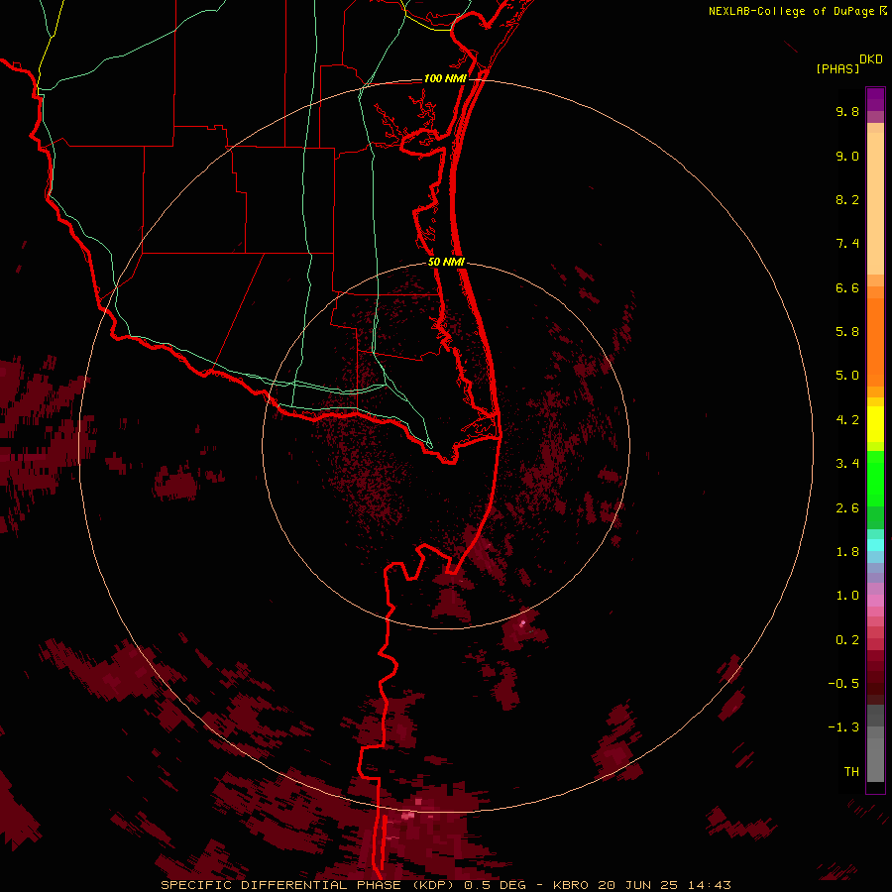This screenshot has width=892, height=892.
Task: Click the 5.8 scale value
Action: [x=847, y=332]
